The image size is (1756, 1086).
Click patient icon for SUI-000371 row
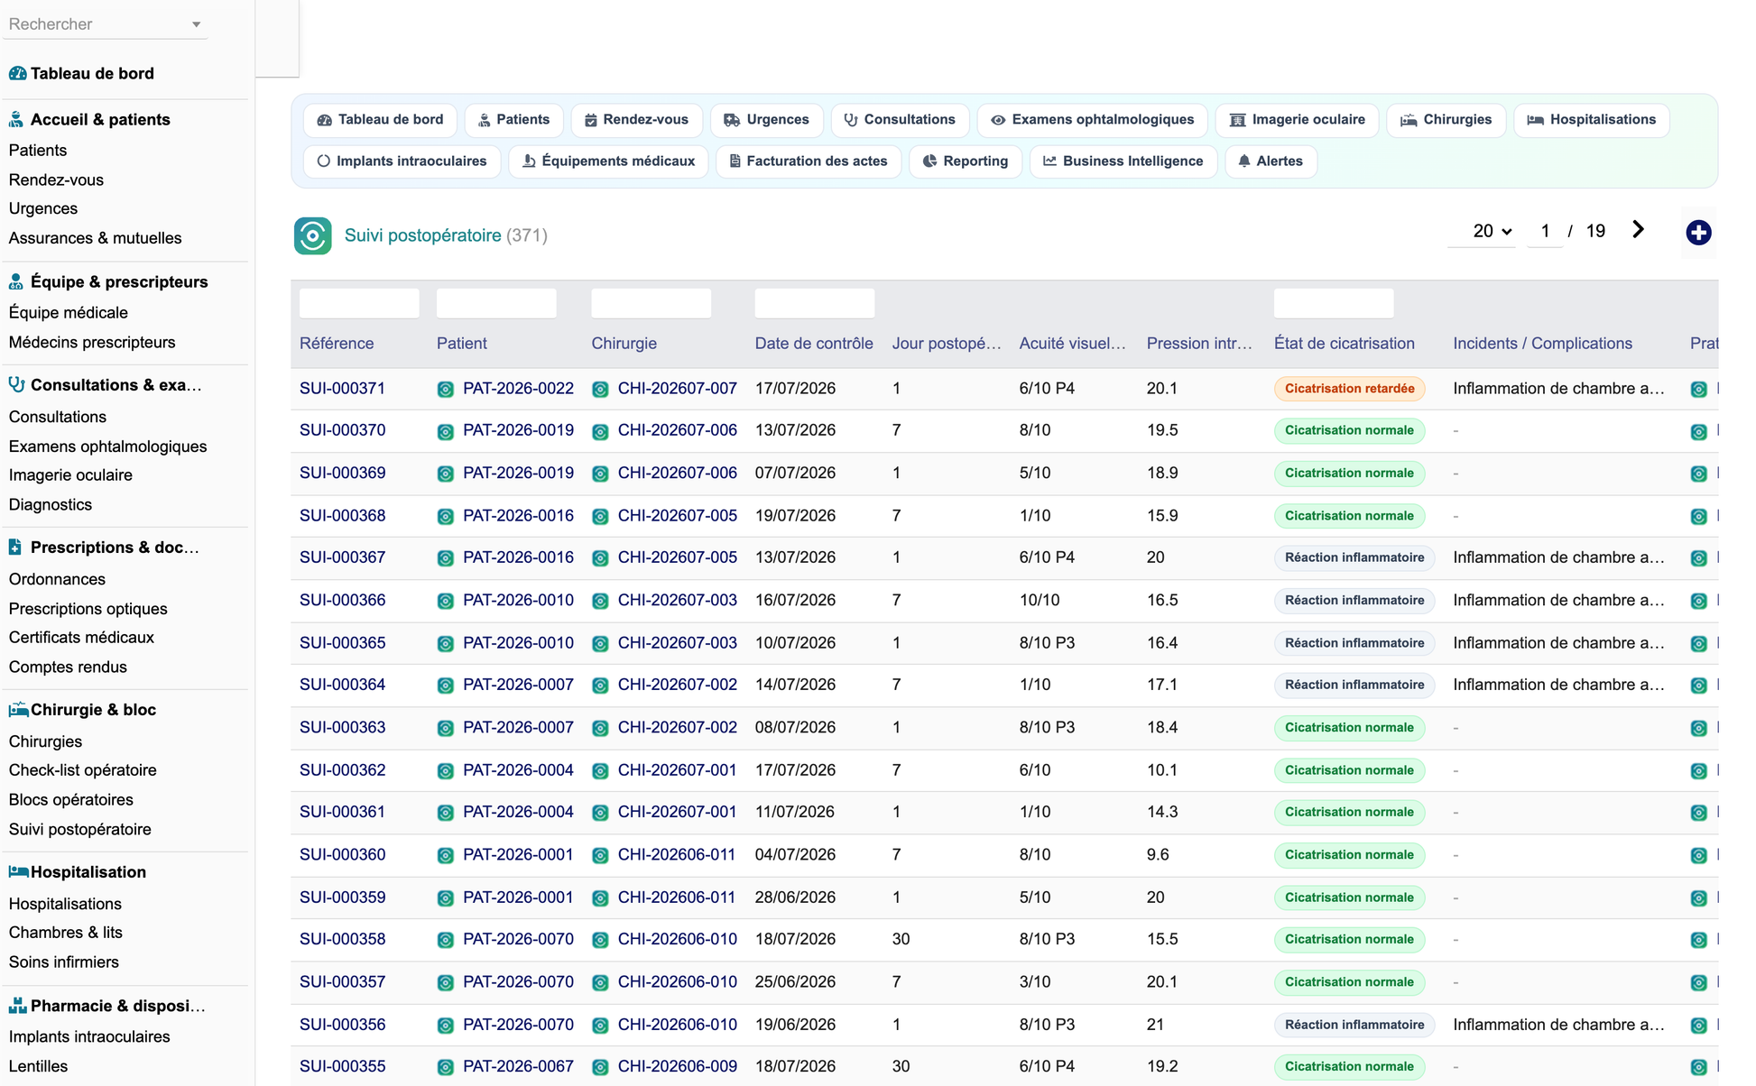click(445, 390)
